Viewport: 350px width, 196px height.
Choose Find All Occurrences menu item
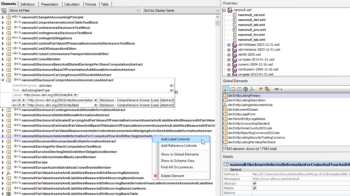(181, 167)
